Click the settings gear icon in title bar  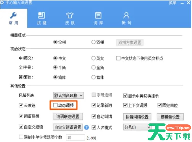(2, 2)
